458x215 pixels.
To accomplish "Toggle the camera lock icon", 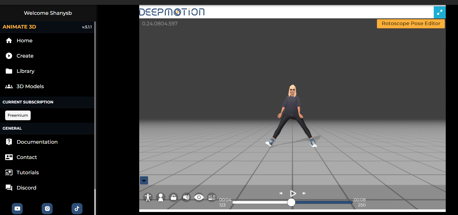I will click(x=173, y=197).
